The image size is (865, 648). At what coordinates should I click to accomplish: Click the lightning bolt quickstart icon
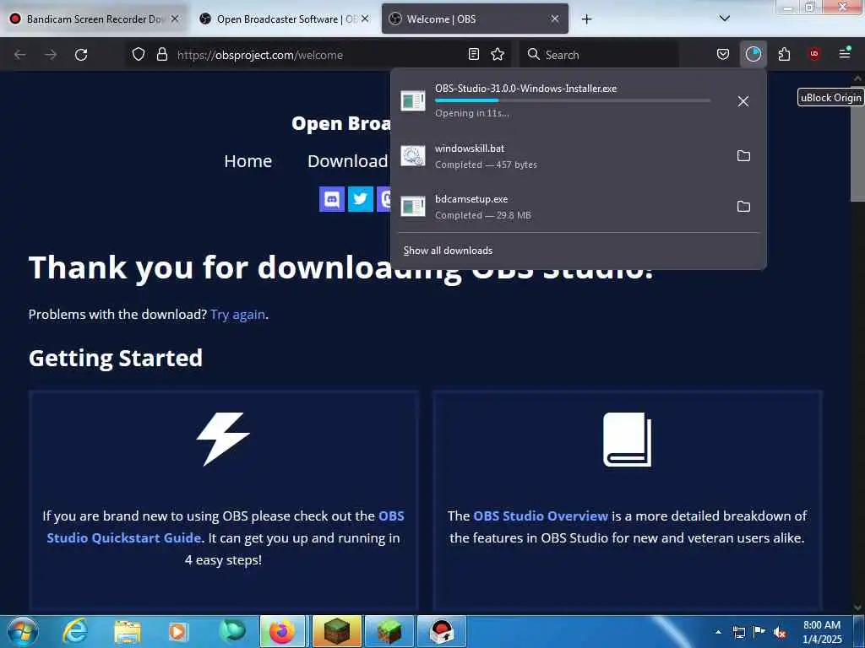click(223, 439)
